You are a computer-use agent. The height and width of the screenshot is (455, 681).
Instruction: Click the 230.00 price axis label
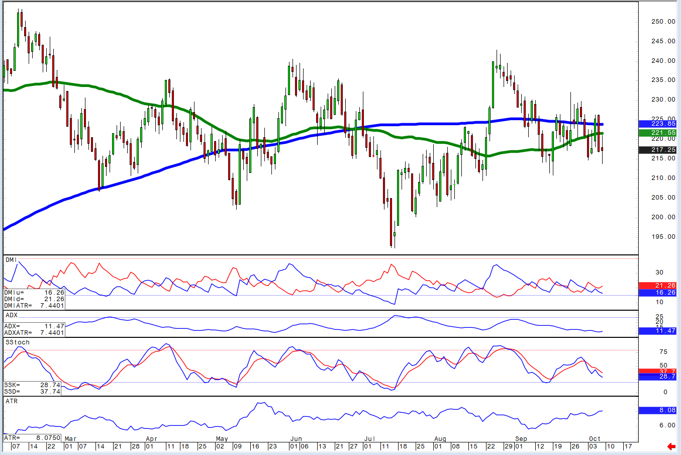point(663,100)
